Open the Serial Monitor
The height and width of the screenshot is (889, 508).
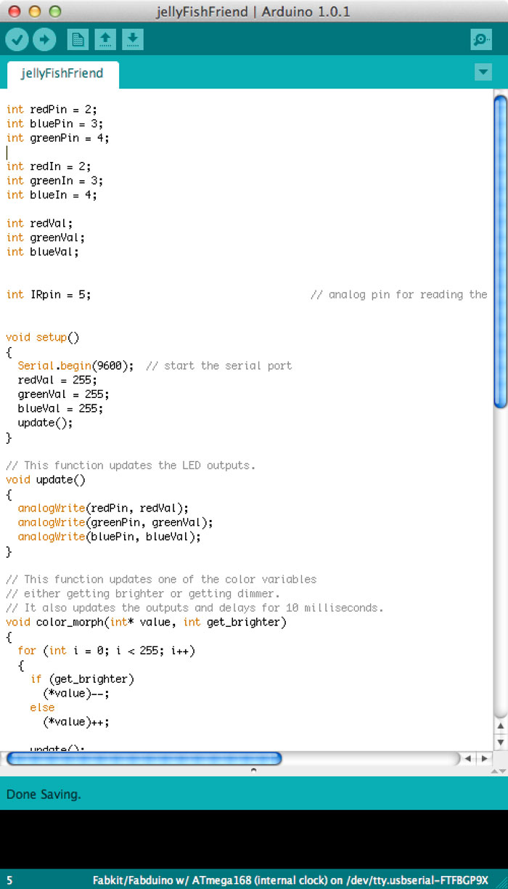click(x=481, y=39)
